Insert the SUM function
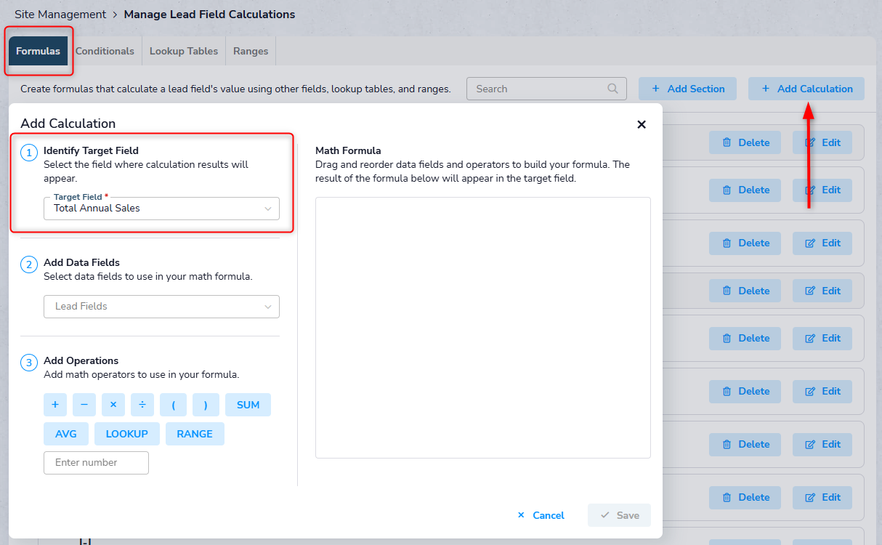Image resolution: width=882 pixels, height=545 pixels. tap(248, 405)
